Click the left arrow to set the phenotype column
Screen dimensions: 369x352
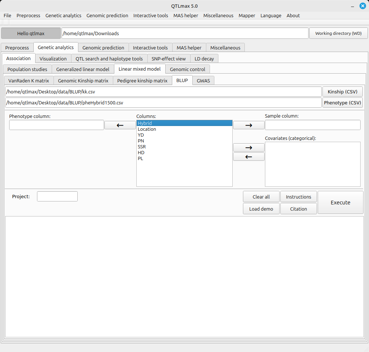pyautogui.click(x=120, y=125)
